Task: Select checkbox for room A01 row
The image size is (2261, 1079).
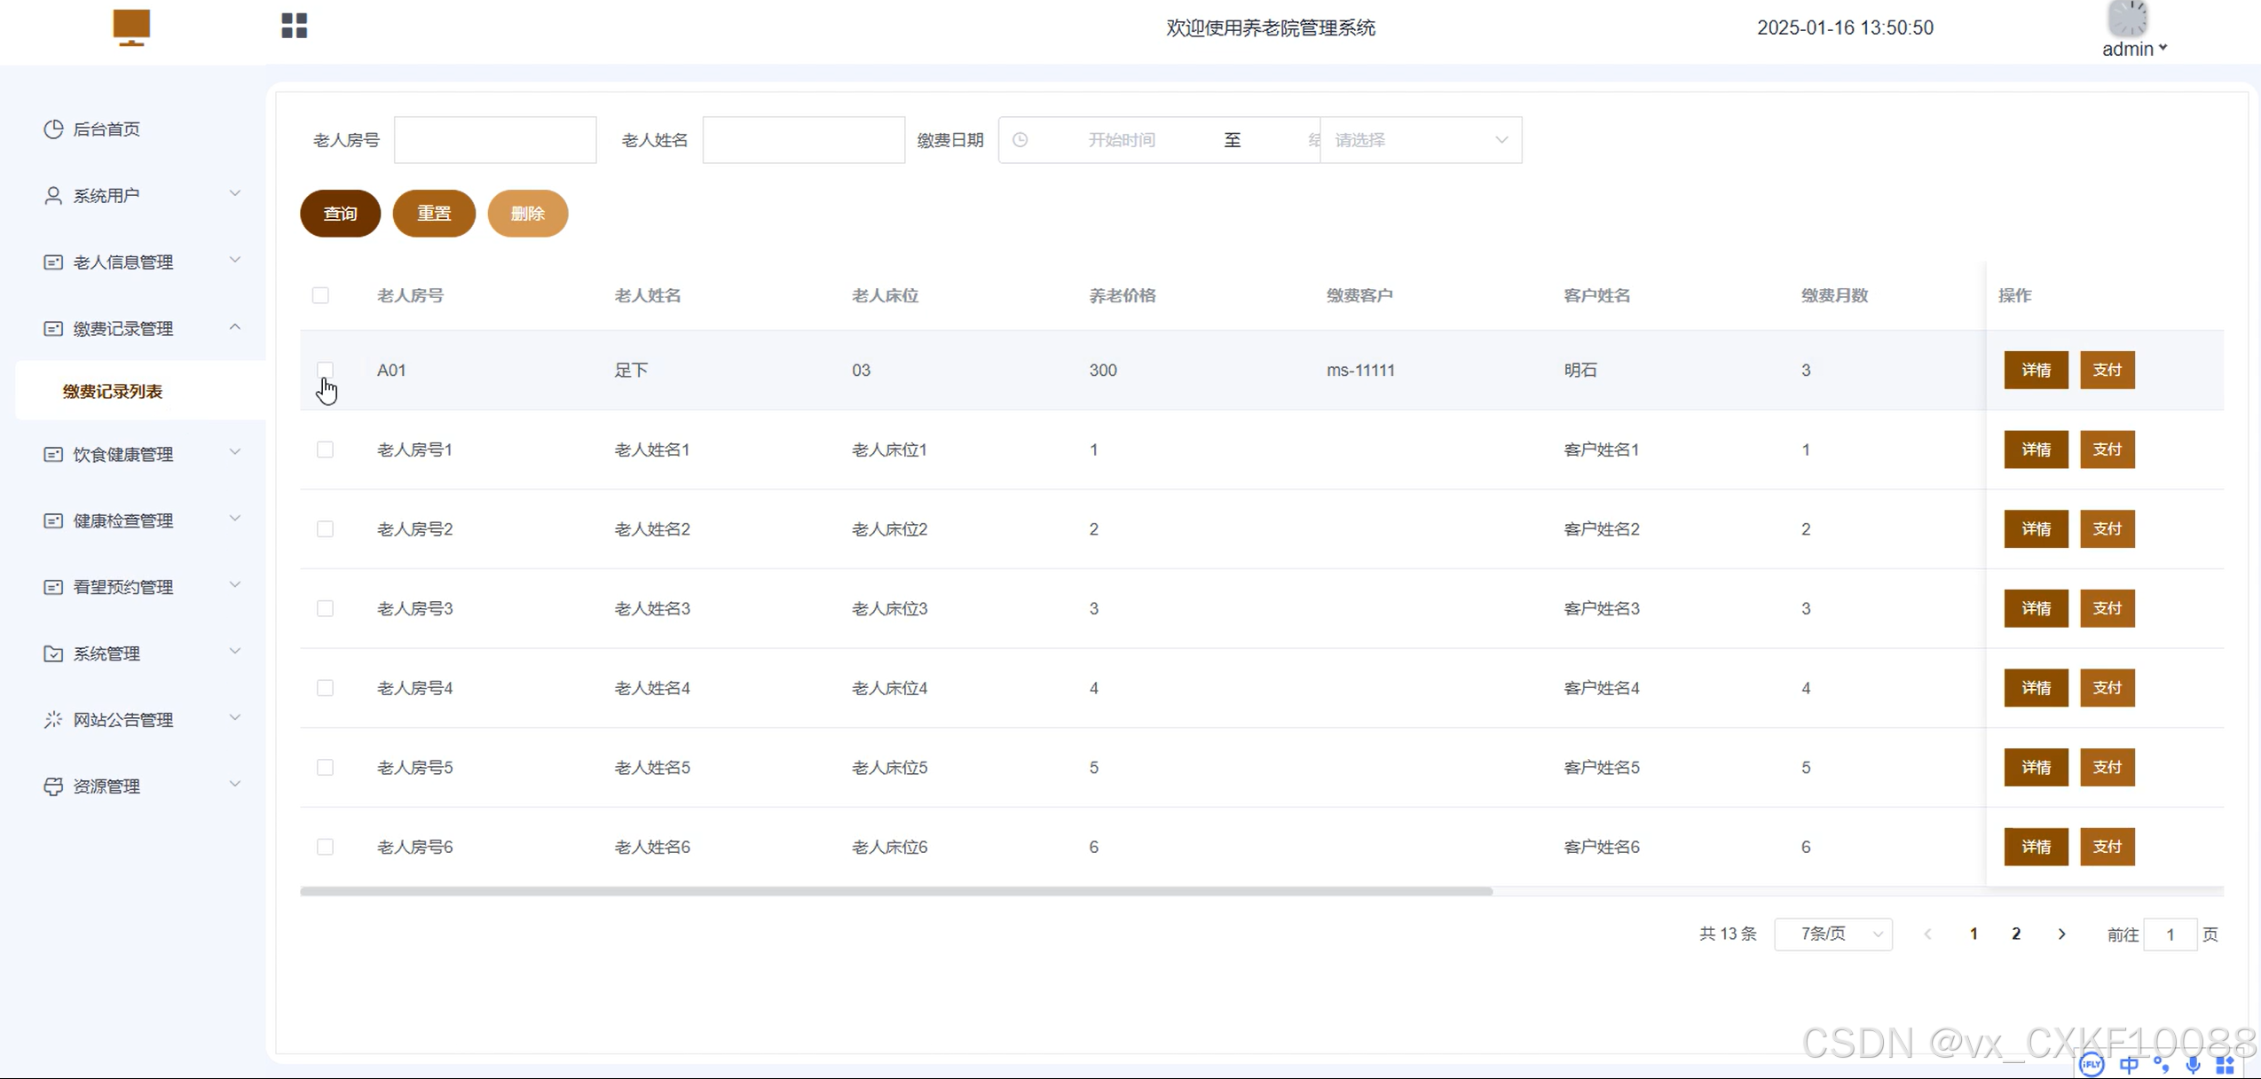Action: click(x=325, y=370)
